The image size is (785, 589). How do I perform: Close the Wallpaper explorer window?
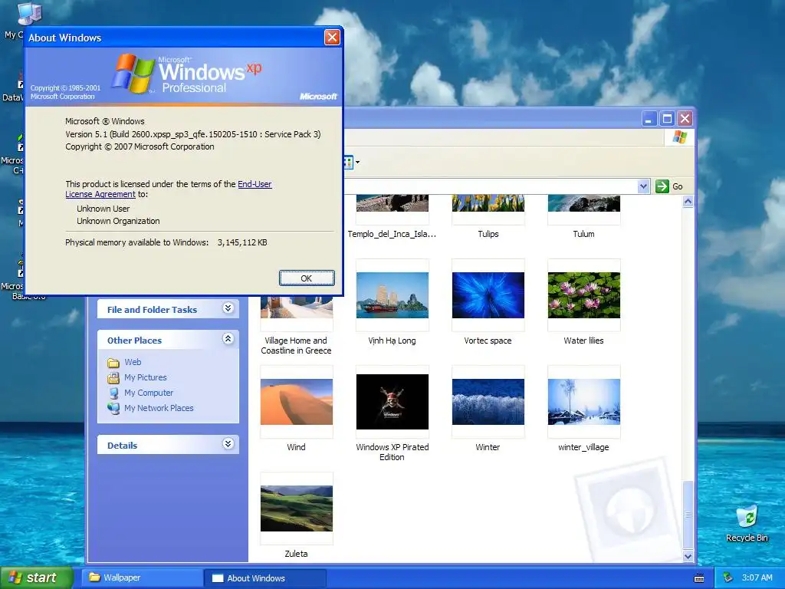click(x=685, y=119)
